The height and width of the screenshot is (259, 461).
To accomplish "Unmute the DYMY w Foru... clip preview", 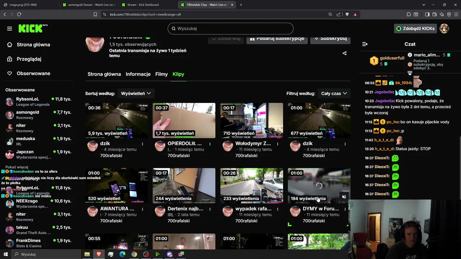I will 344,197.
